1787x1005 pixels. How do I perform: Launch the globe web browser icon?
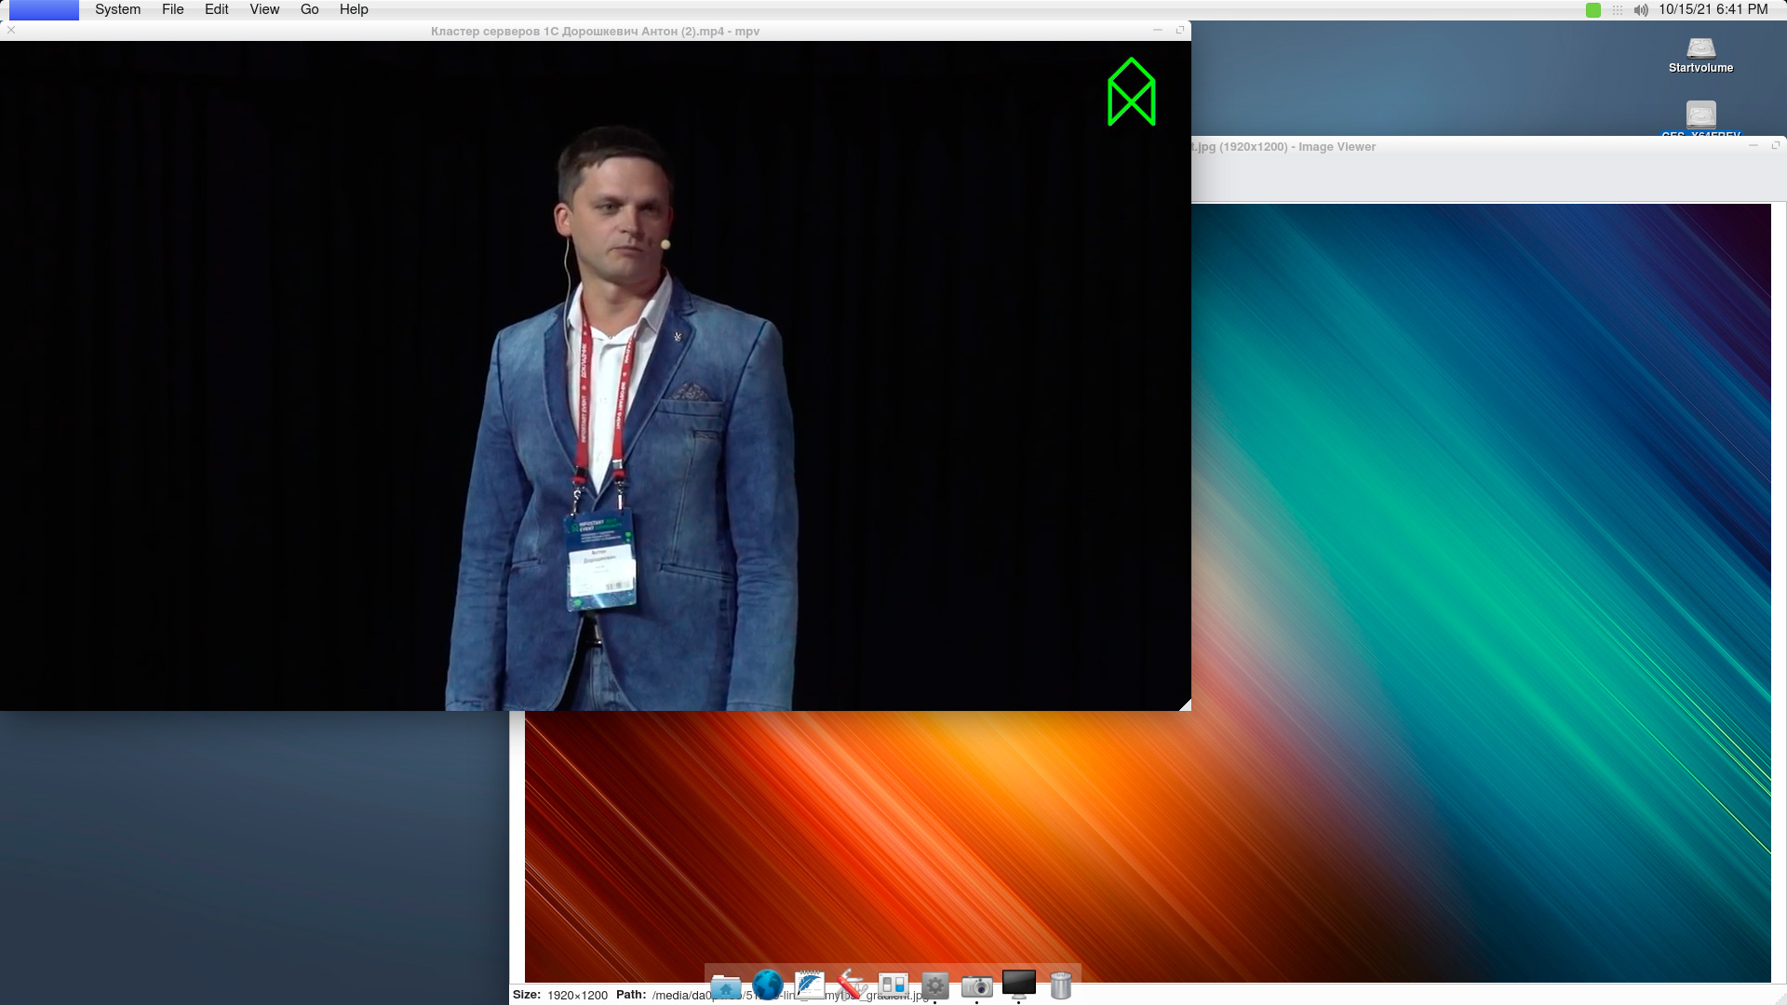pyautogui.click(x=768, y=985)
